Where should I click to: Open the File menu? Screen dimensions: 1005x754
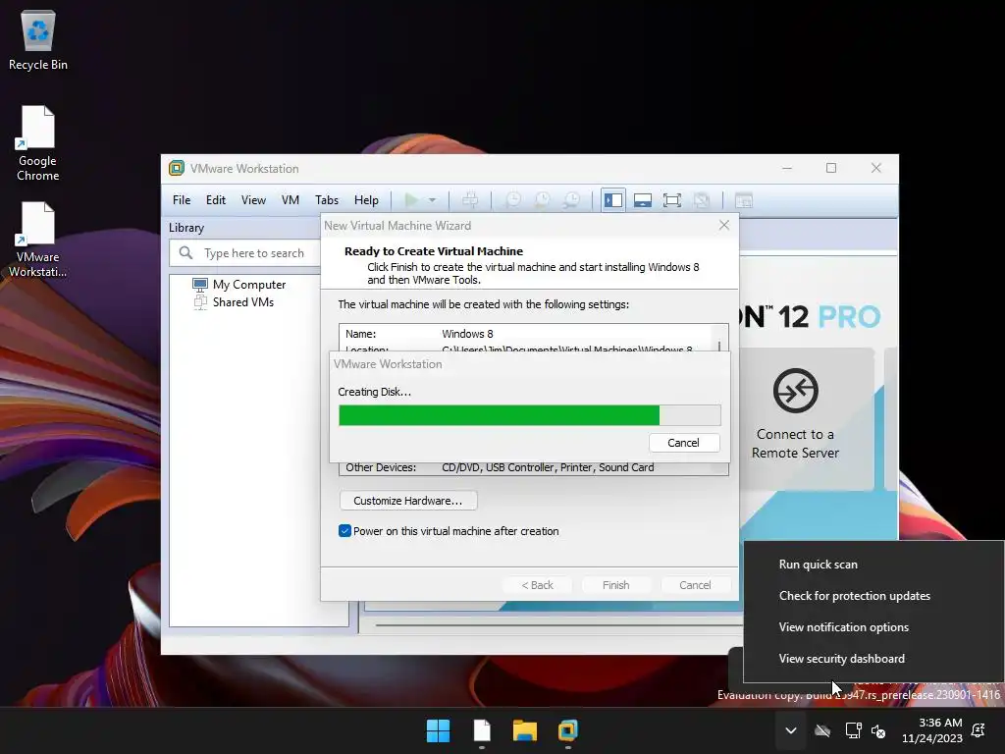tap(182, 200)
